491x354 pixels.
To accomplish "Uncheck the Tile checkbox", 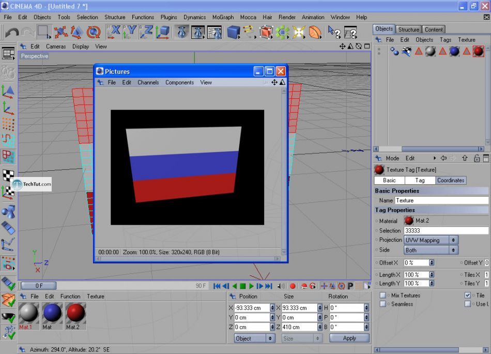I will pos(468,296).
